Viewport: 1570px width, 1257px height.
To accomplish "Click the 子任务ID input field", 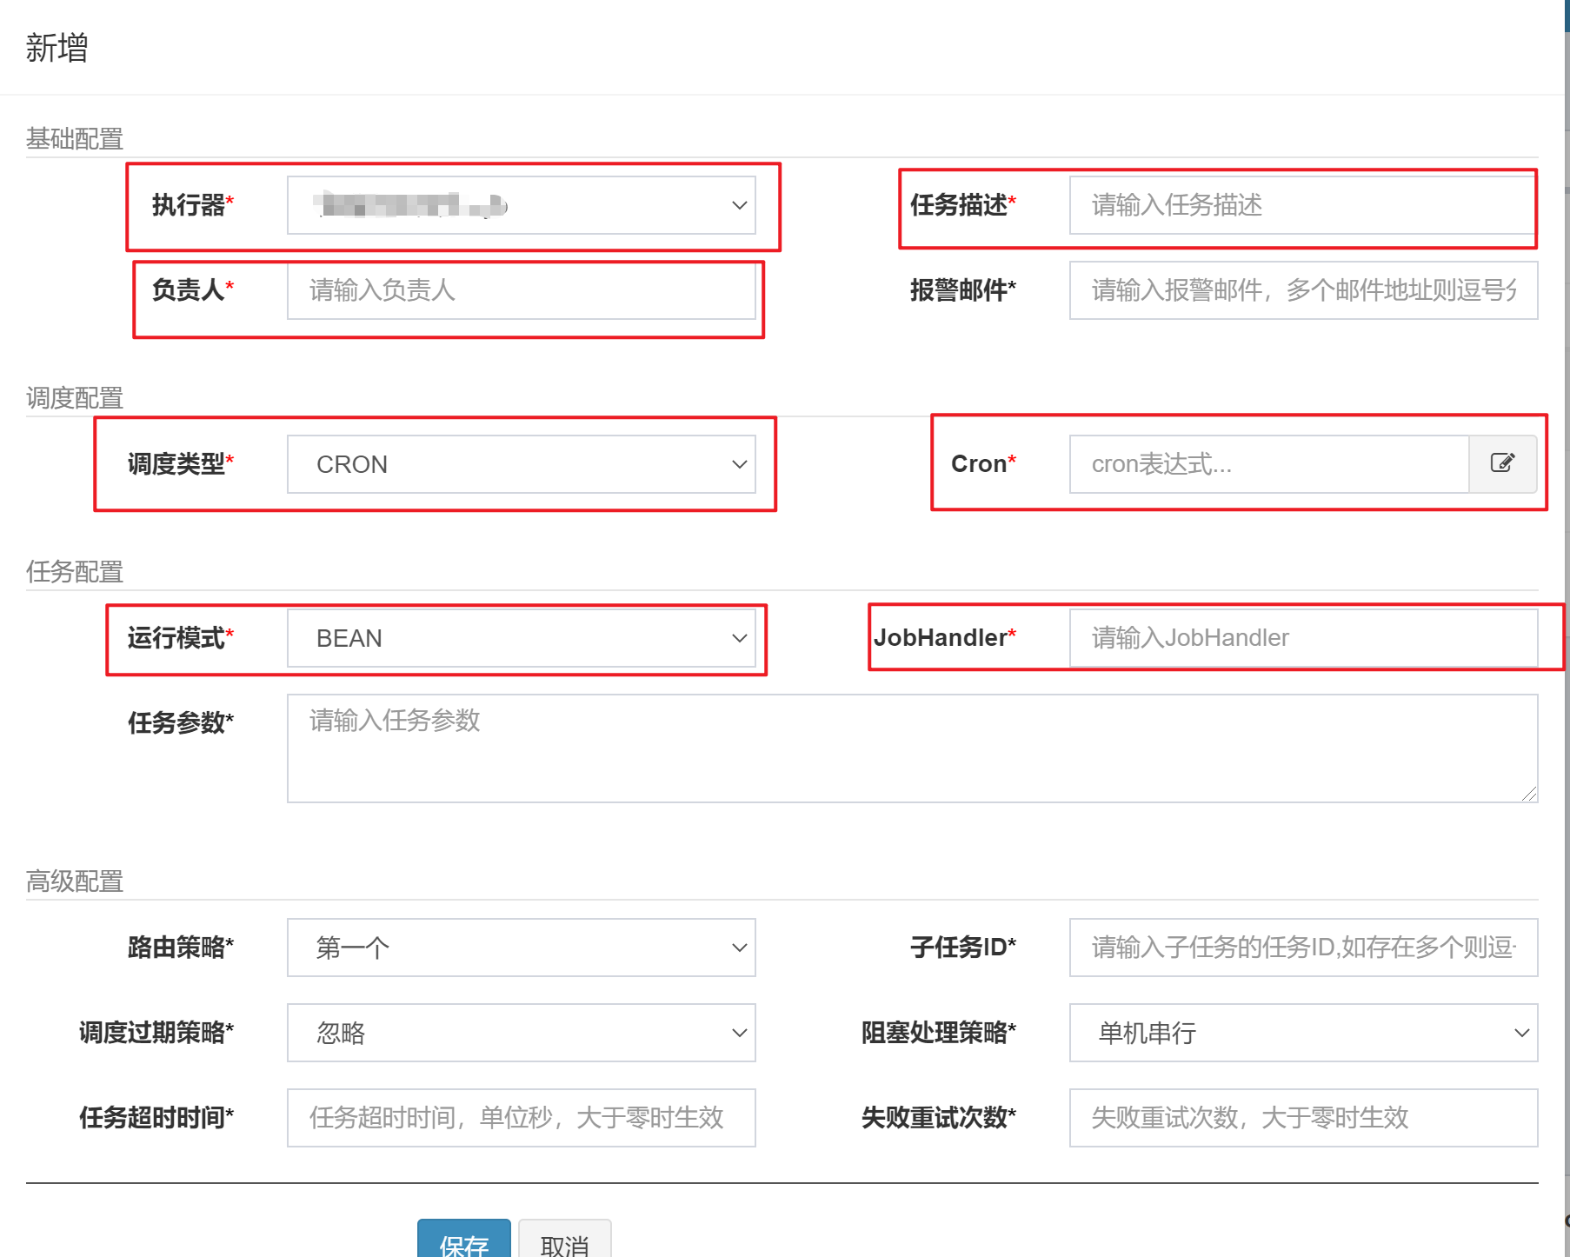I will [1303, 948].
